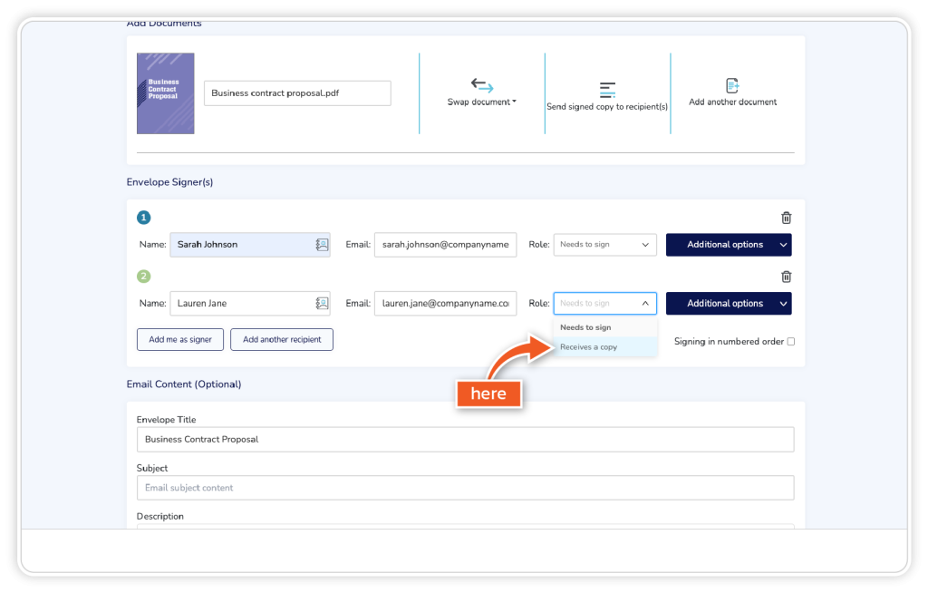Screen dimensions: 928x593
Task: Focus the email Subject input field
Action: 465,488
